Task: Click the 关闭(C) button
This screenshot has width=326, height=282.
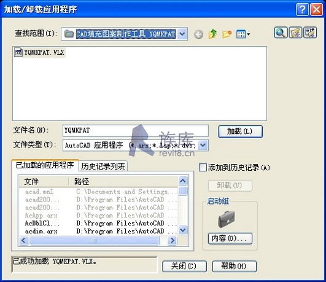Action: click(184, 266)
